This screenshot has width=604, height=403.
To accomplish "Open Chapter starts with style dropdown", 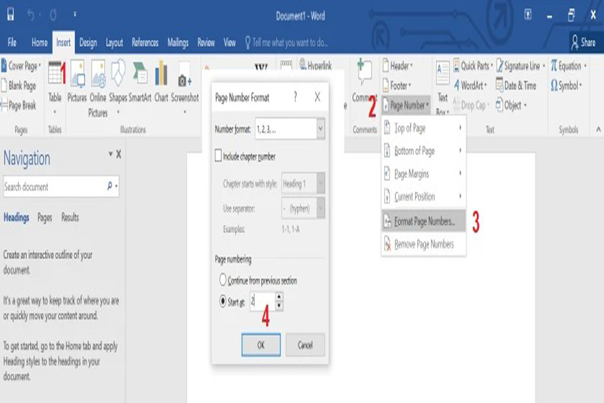I will (321, 184).
